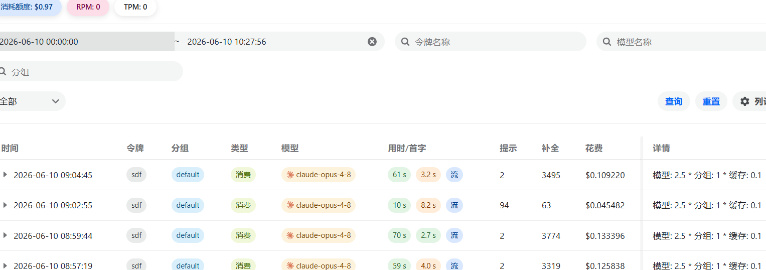Click the cost $0.133396
Viewport: 766px width, 270px height.
coord(605,236)
